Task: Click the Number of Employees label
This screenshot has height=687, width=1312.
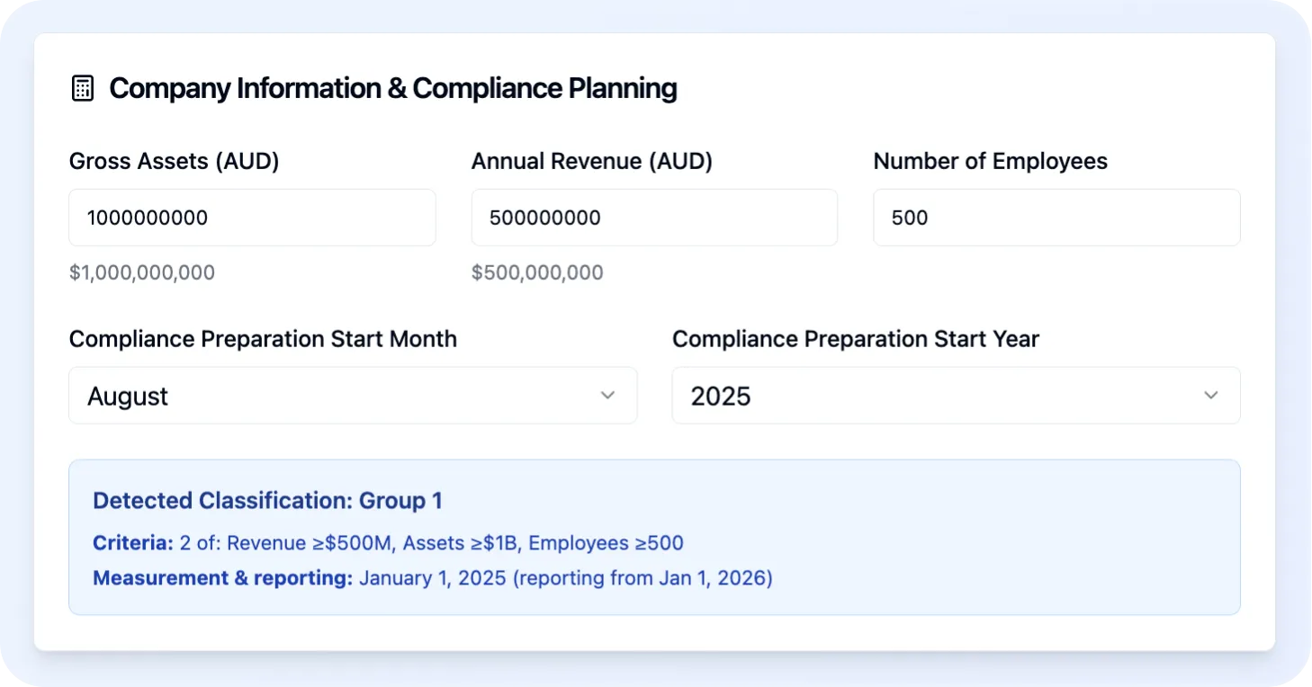Action: coord(991,162)
